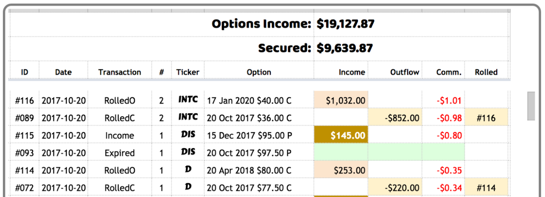Select the -$852.00 outflow cell
545x197 pixels.
click(395, 118)
